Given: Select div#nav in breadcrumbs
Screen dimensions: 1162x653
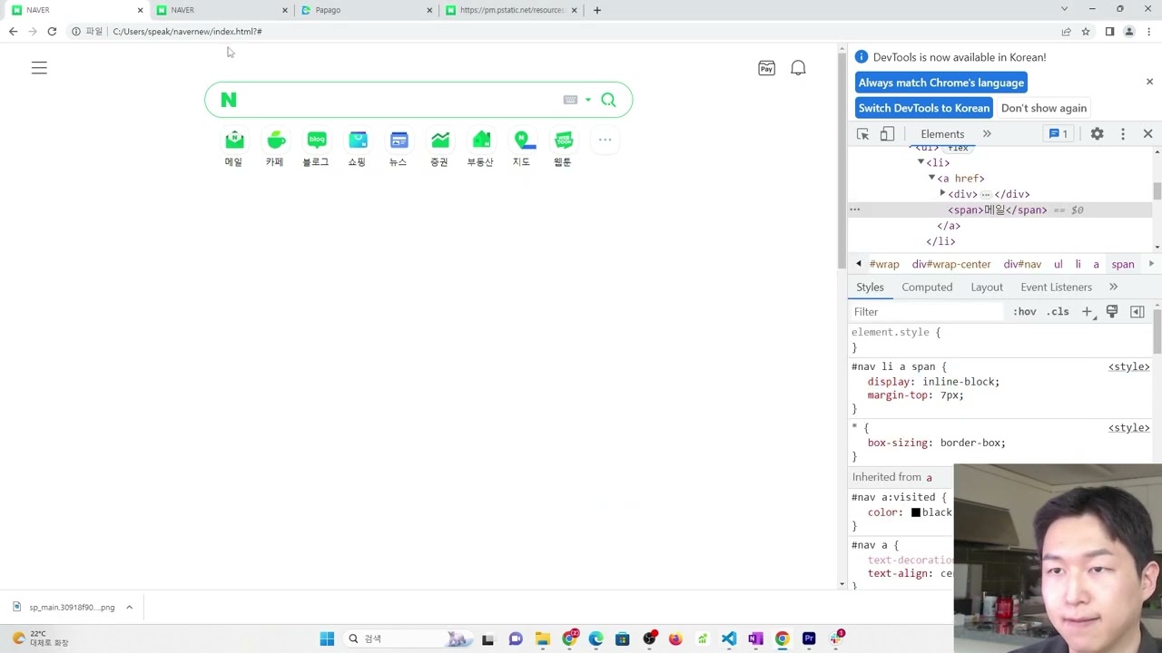Looking at the screenshot, I should click(x=1022, y=265).
